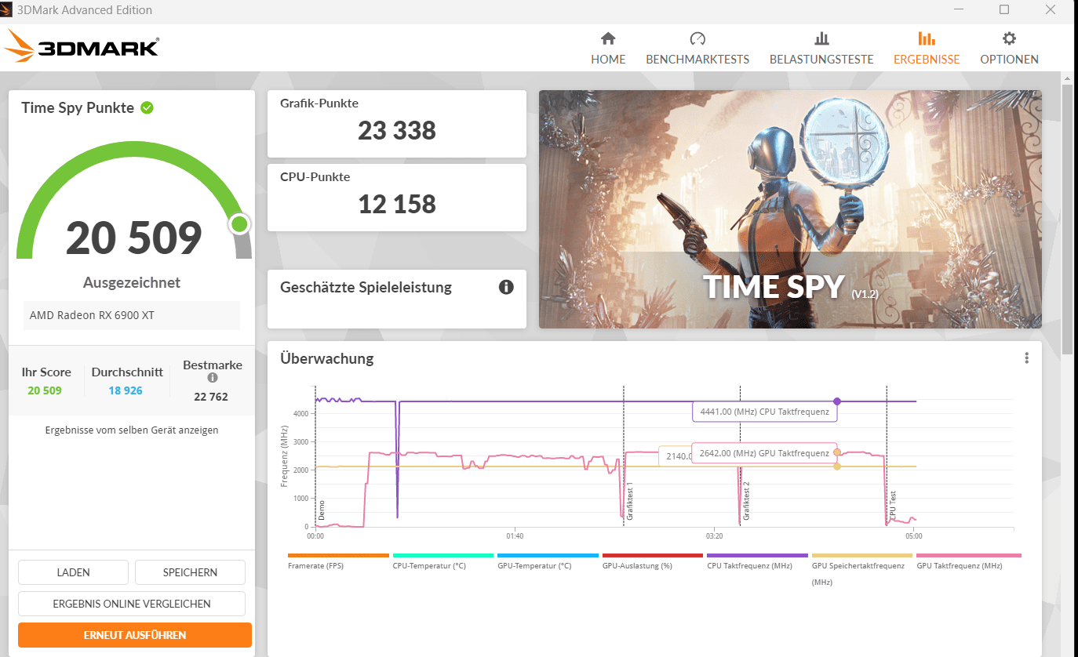Click the Time Spy promotional image
1078x657 pixels.
tap(790, 209)
